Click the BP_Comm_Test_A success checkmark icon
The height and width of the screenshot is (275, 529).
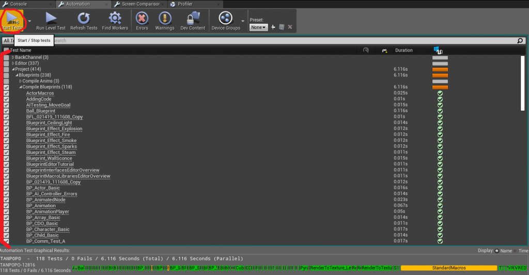point(440,241)
